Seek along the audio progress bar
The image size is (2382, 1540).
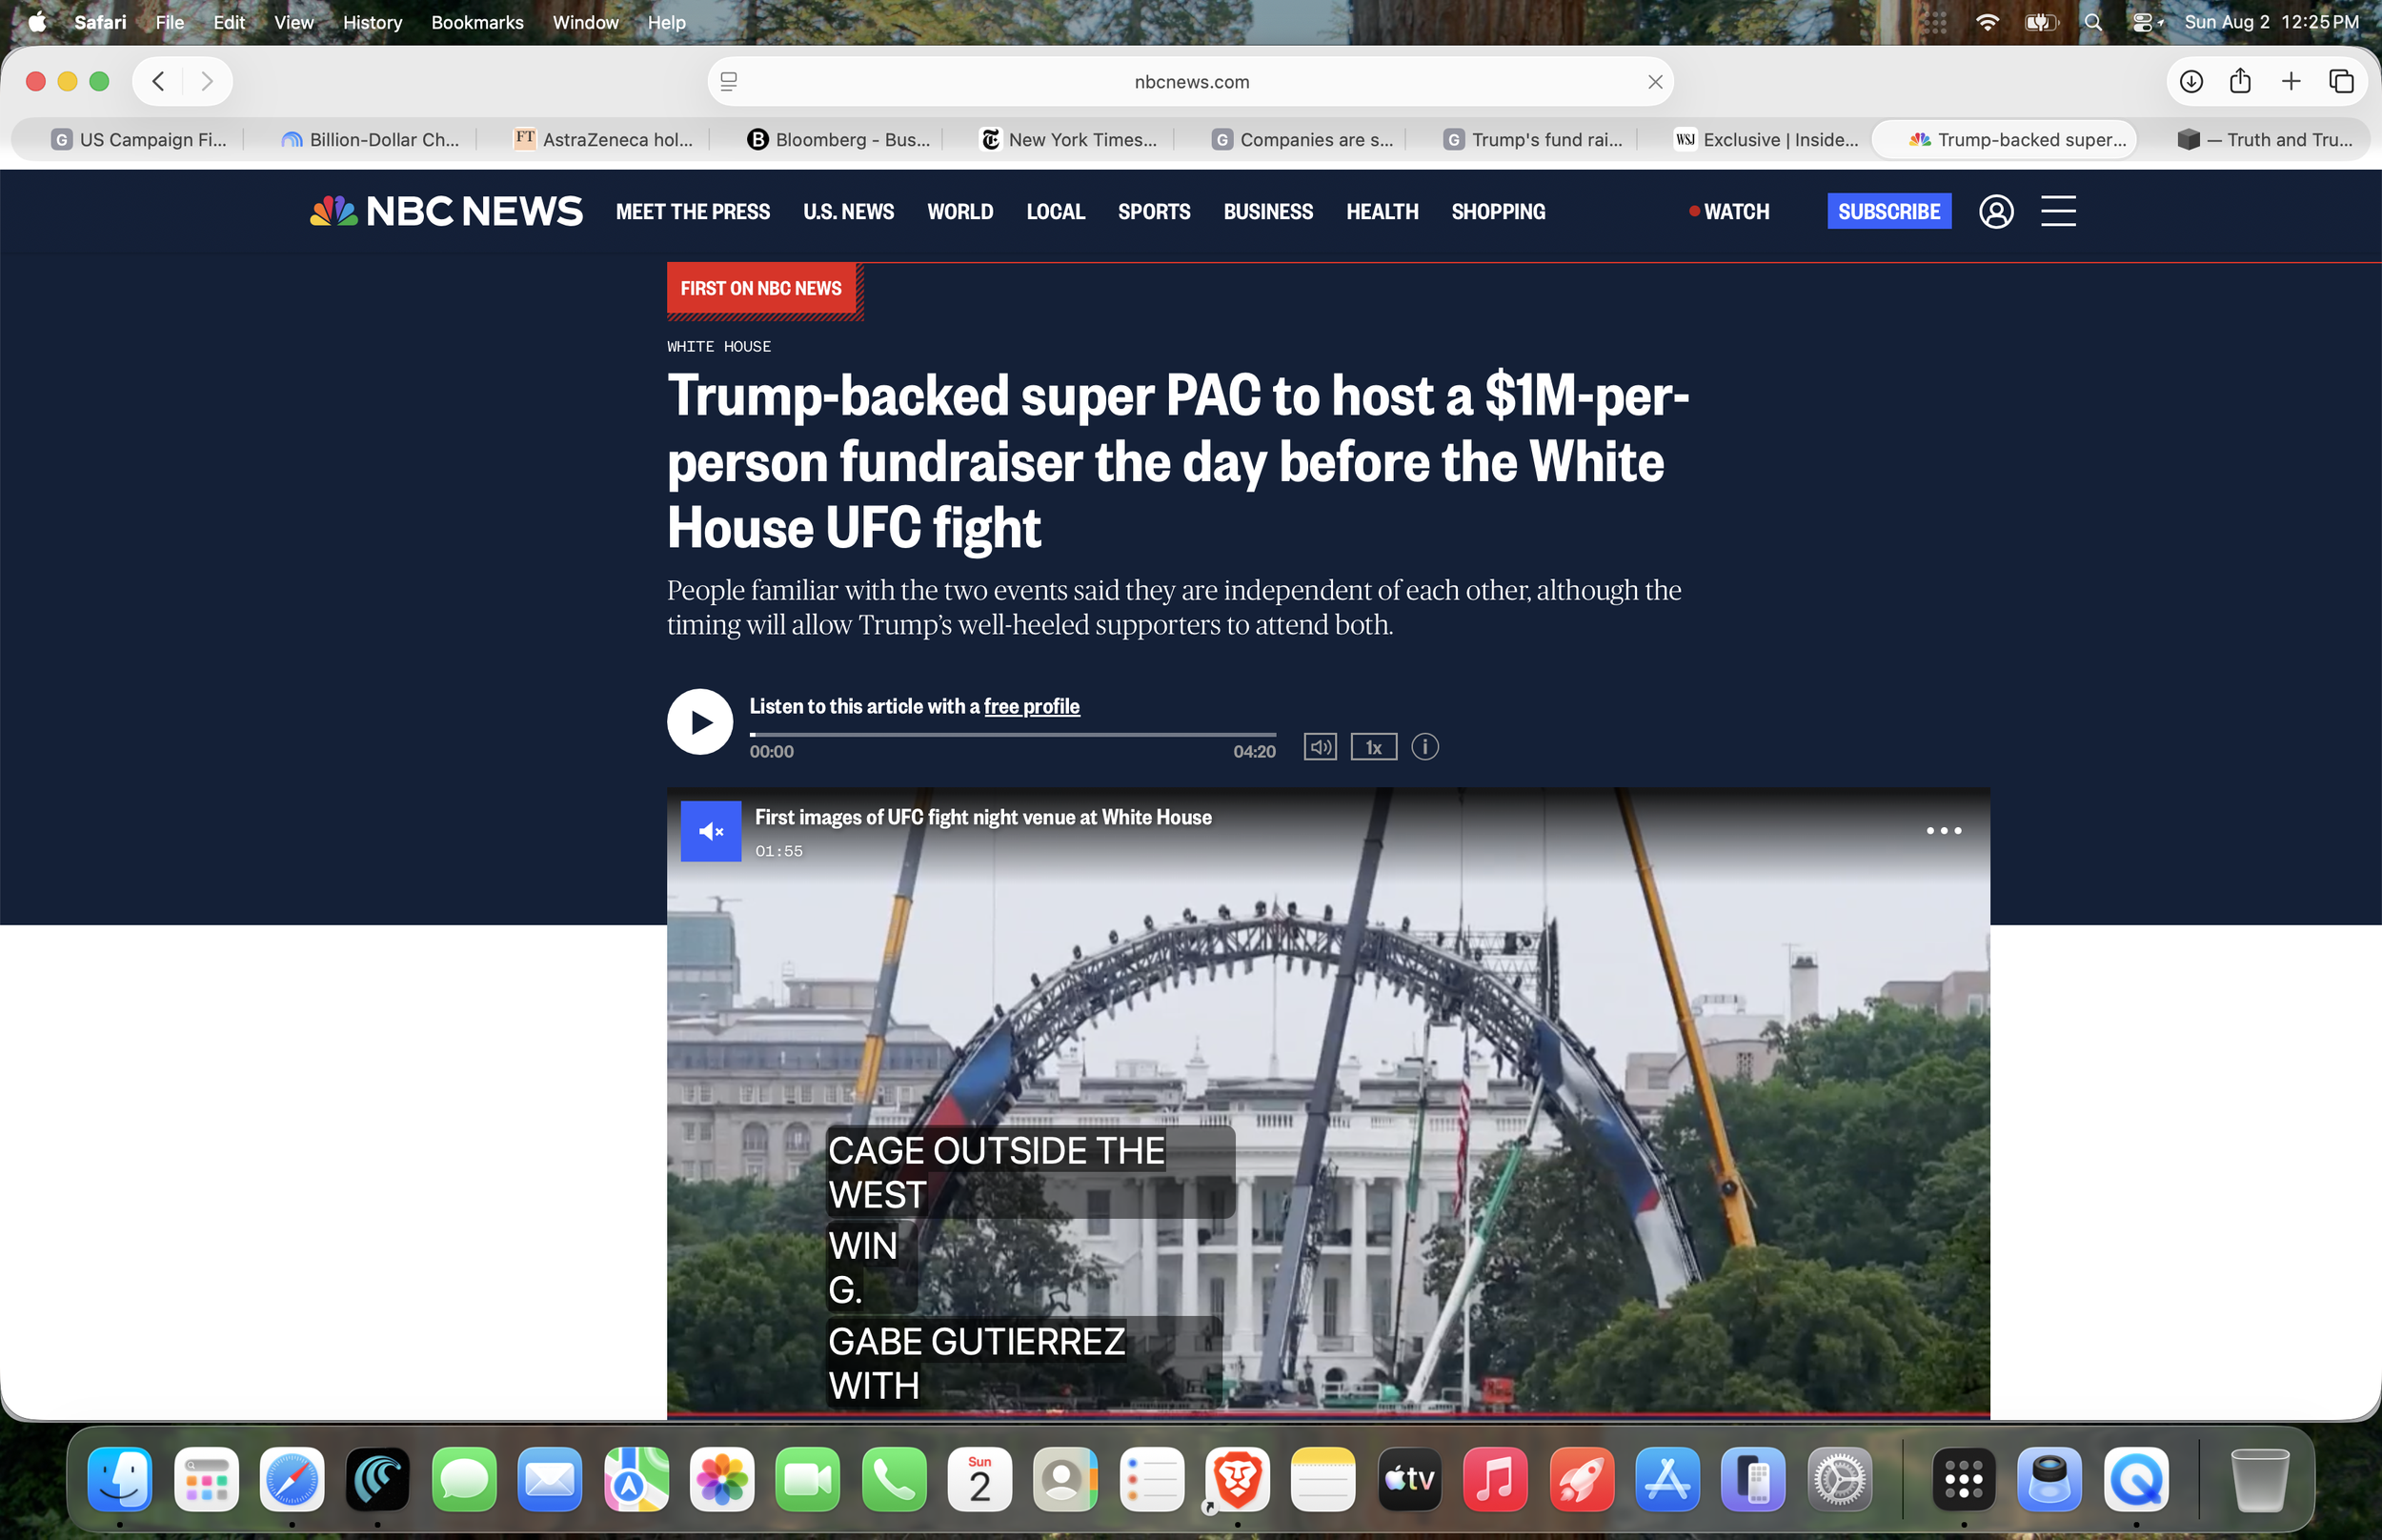point(1013,734)
